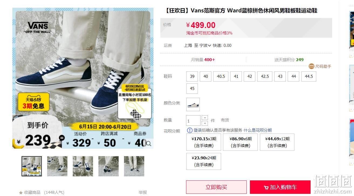The image size is (354, 196).
Task: Select shoe size 39
Action: click(192, 76)
